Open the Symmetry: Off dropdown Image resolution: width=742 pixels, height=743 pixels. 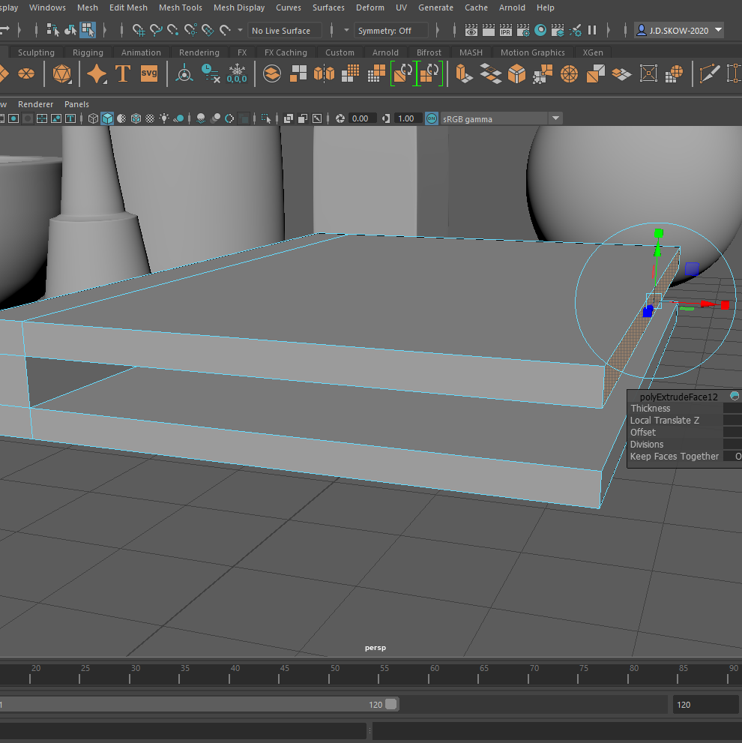392,31
